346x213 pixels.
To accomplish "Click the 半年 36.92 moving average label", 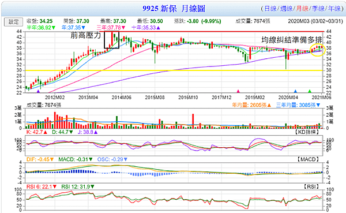I will (41, 28).
